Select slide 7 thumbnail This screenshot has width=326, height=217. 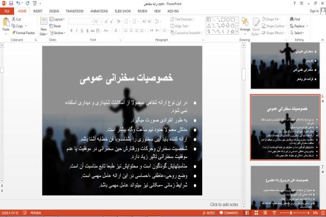click(x=285, y=188)
